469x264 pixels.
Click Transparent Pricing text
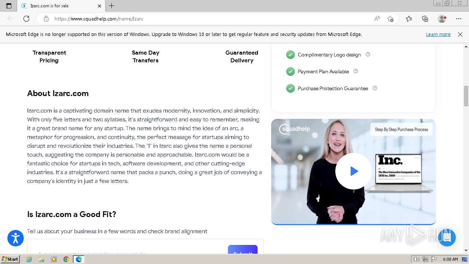click(49, 56)
